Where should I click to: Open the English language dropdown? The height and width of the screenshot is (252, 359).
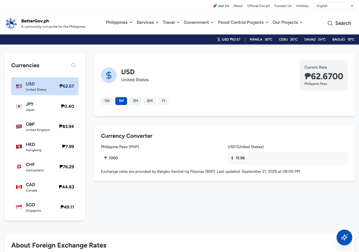pos(334,6)
